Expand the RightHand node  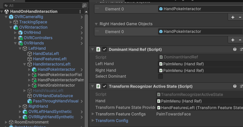[20, 106]
